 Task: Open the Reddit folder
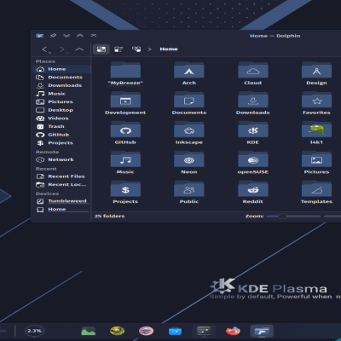(252, 193)
